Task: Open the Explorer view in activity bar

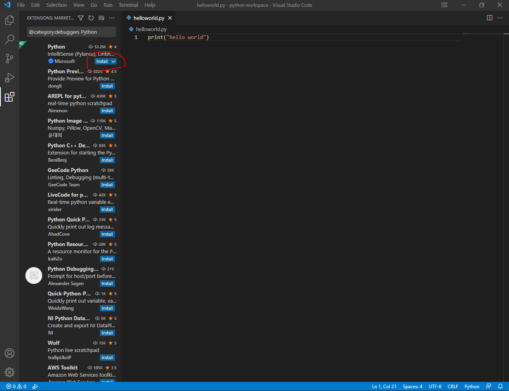Action: tap(10, 20)
